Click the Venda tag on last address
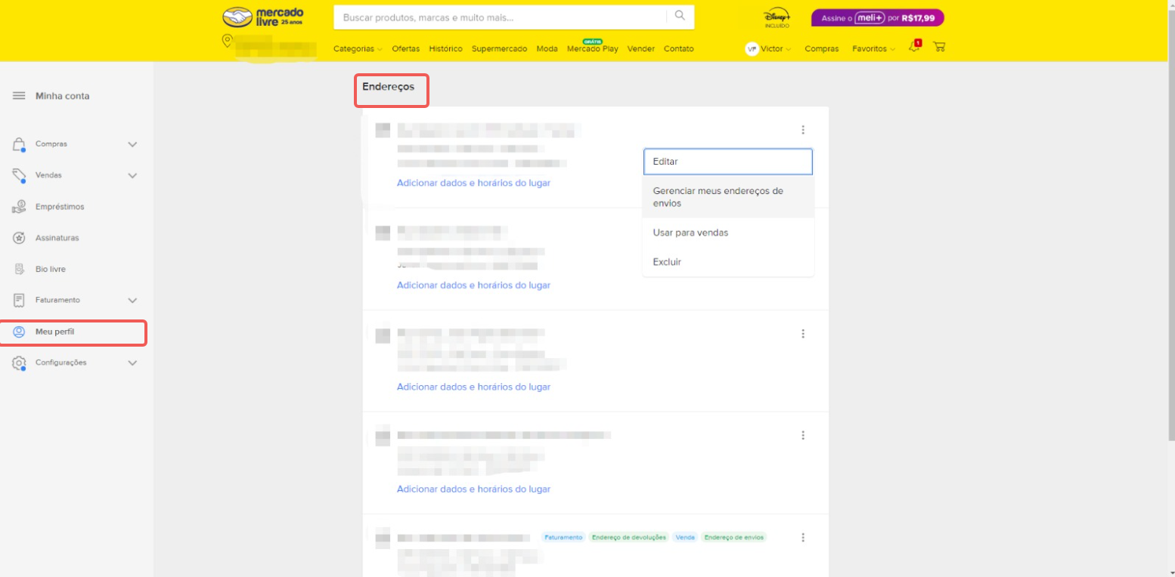 point(685,537)
